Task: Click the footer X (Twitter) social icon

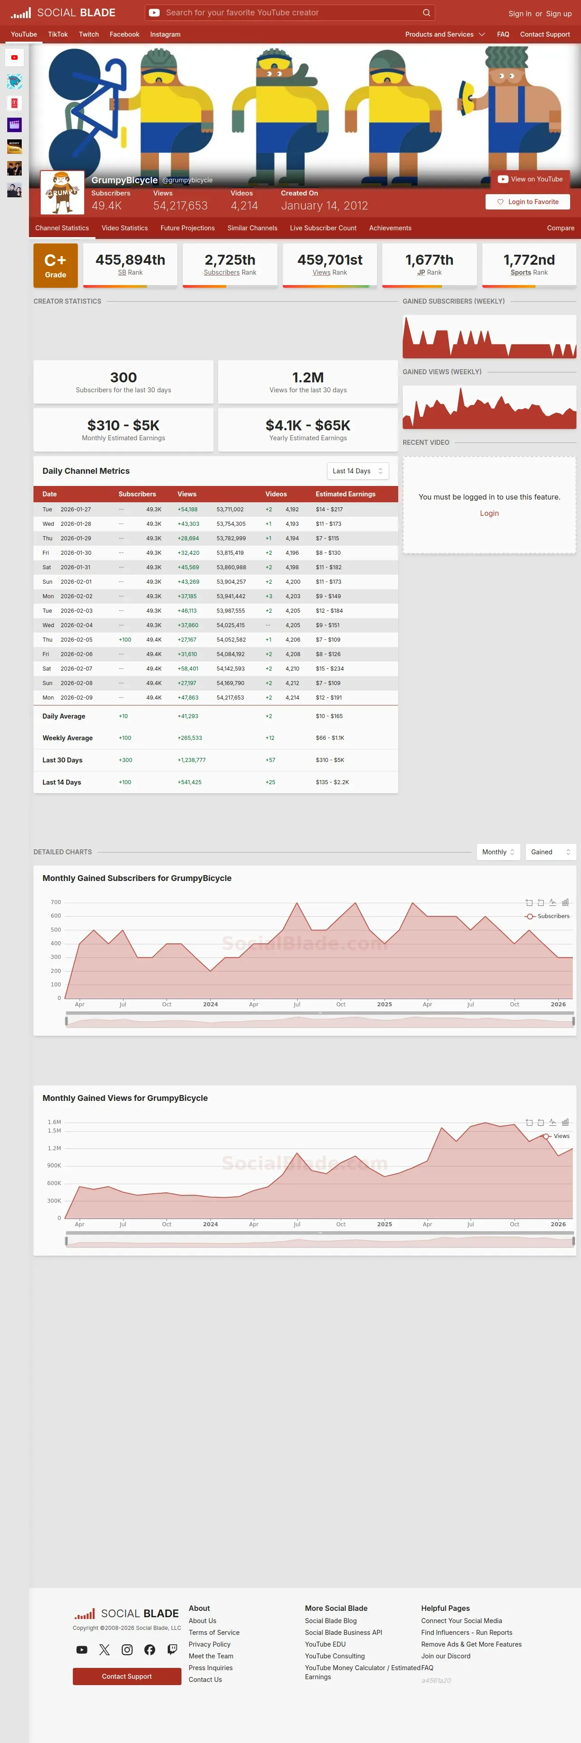Action: point(104,1650)
